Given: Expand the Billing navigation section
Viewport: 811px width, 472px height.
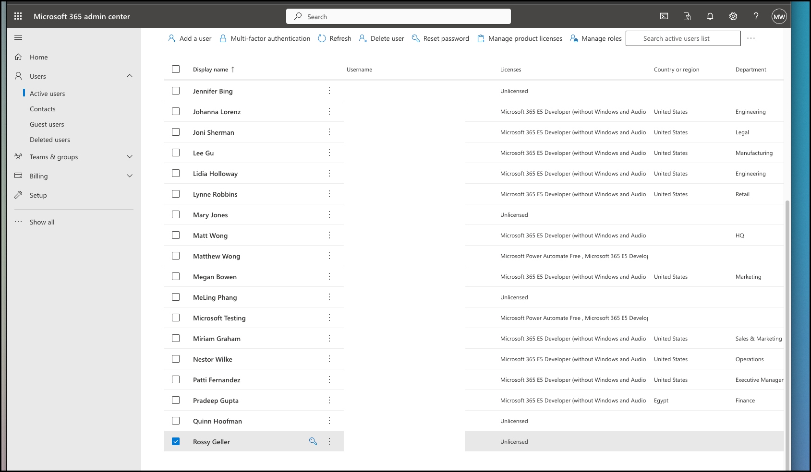Looking at the screenshot, I should pyautogui.click(x=130, y=176).
